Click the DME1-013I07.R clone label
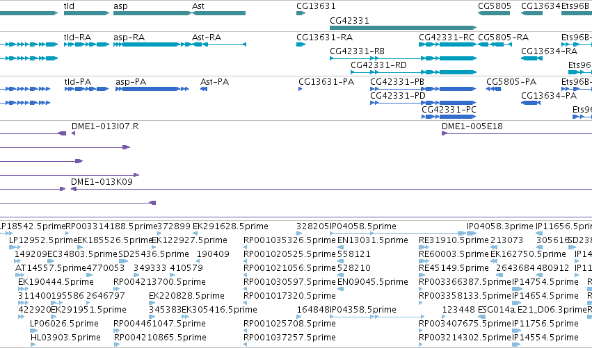This screenshot has height=348, width=592. coord(105,126)
